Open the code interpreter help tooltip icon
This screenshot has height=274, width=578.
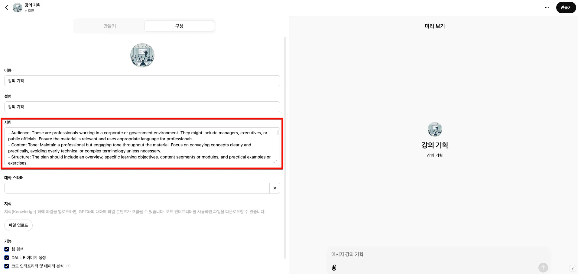click(68, 266)
